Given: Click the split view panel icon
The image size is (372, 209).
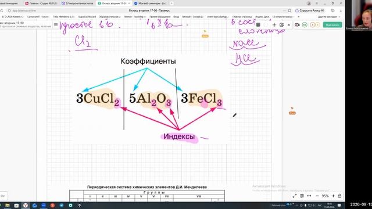Looking at the screenshot, I should click(302, 196).
